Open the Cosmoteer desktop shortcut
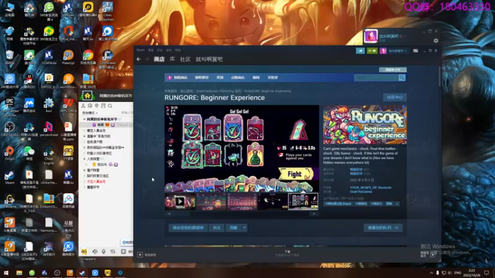Screen dimensions: 495x278 pos(108,59)
